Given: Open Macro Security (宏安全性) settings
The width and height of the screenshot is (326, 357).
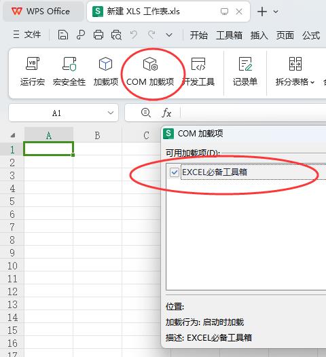Looking at the screenshot, I should pos(69,71).
